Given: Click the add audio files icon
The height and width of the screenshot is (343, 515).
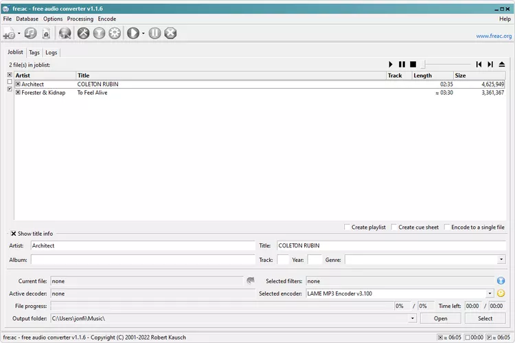Looking at the screenshot, I should tap(10, 33).
